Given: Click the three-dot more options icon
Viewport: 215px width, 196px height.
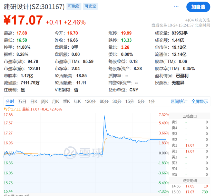Looking at the screenshot, I should (x=176, y=6).
